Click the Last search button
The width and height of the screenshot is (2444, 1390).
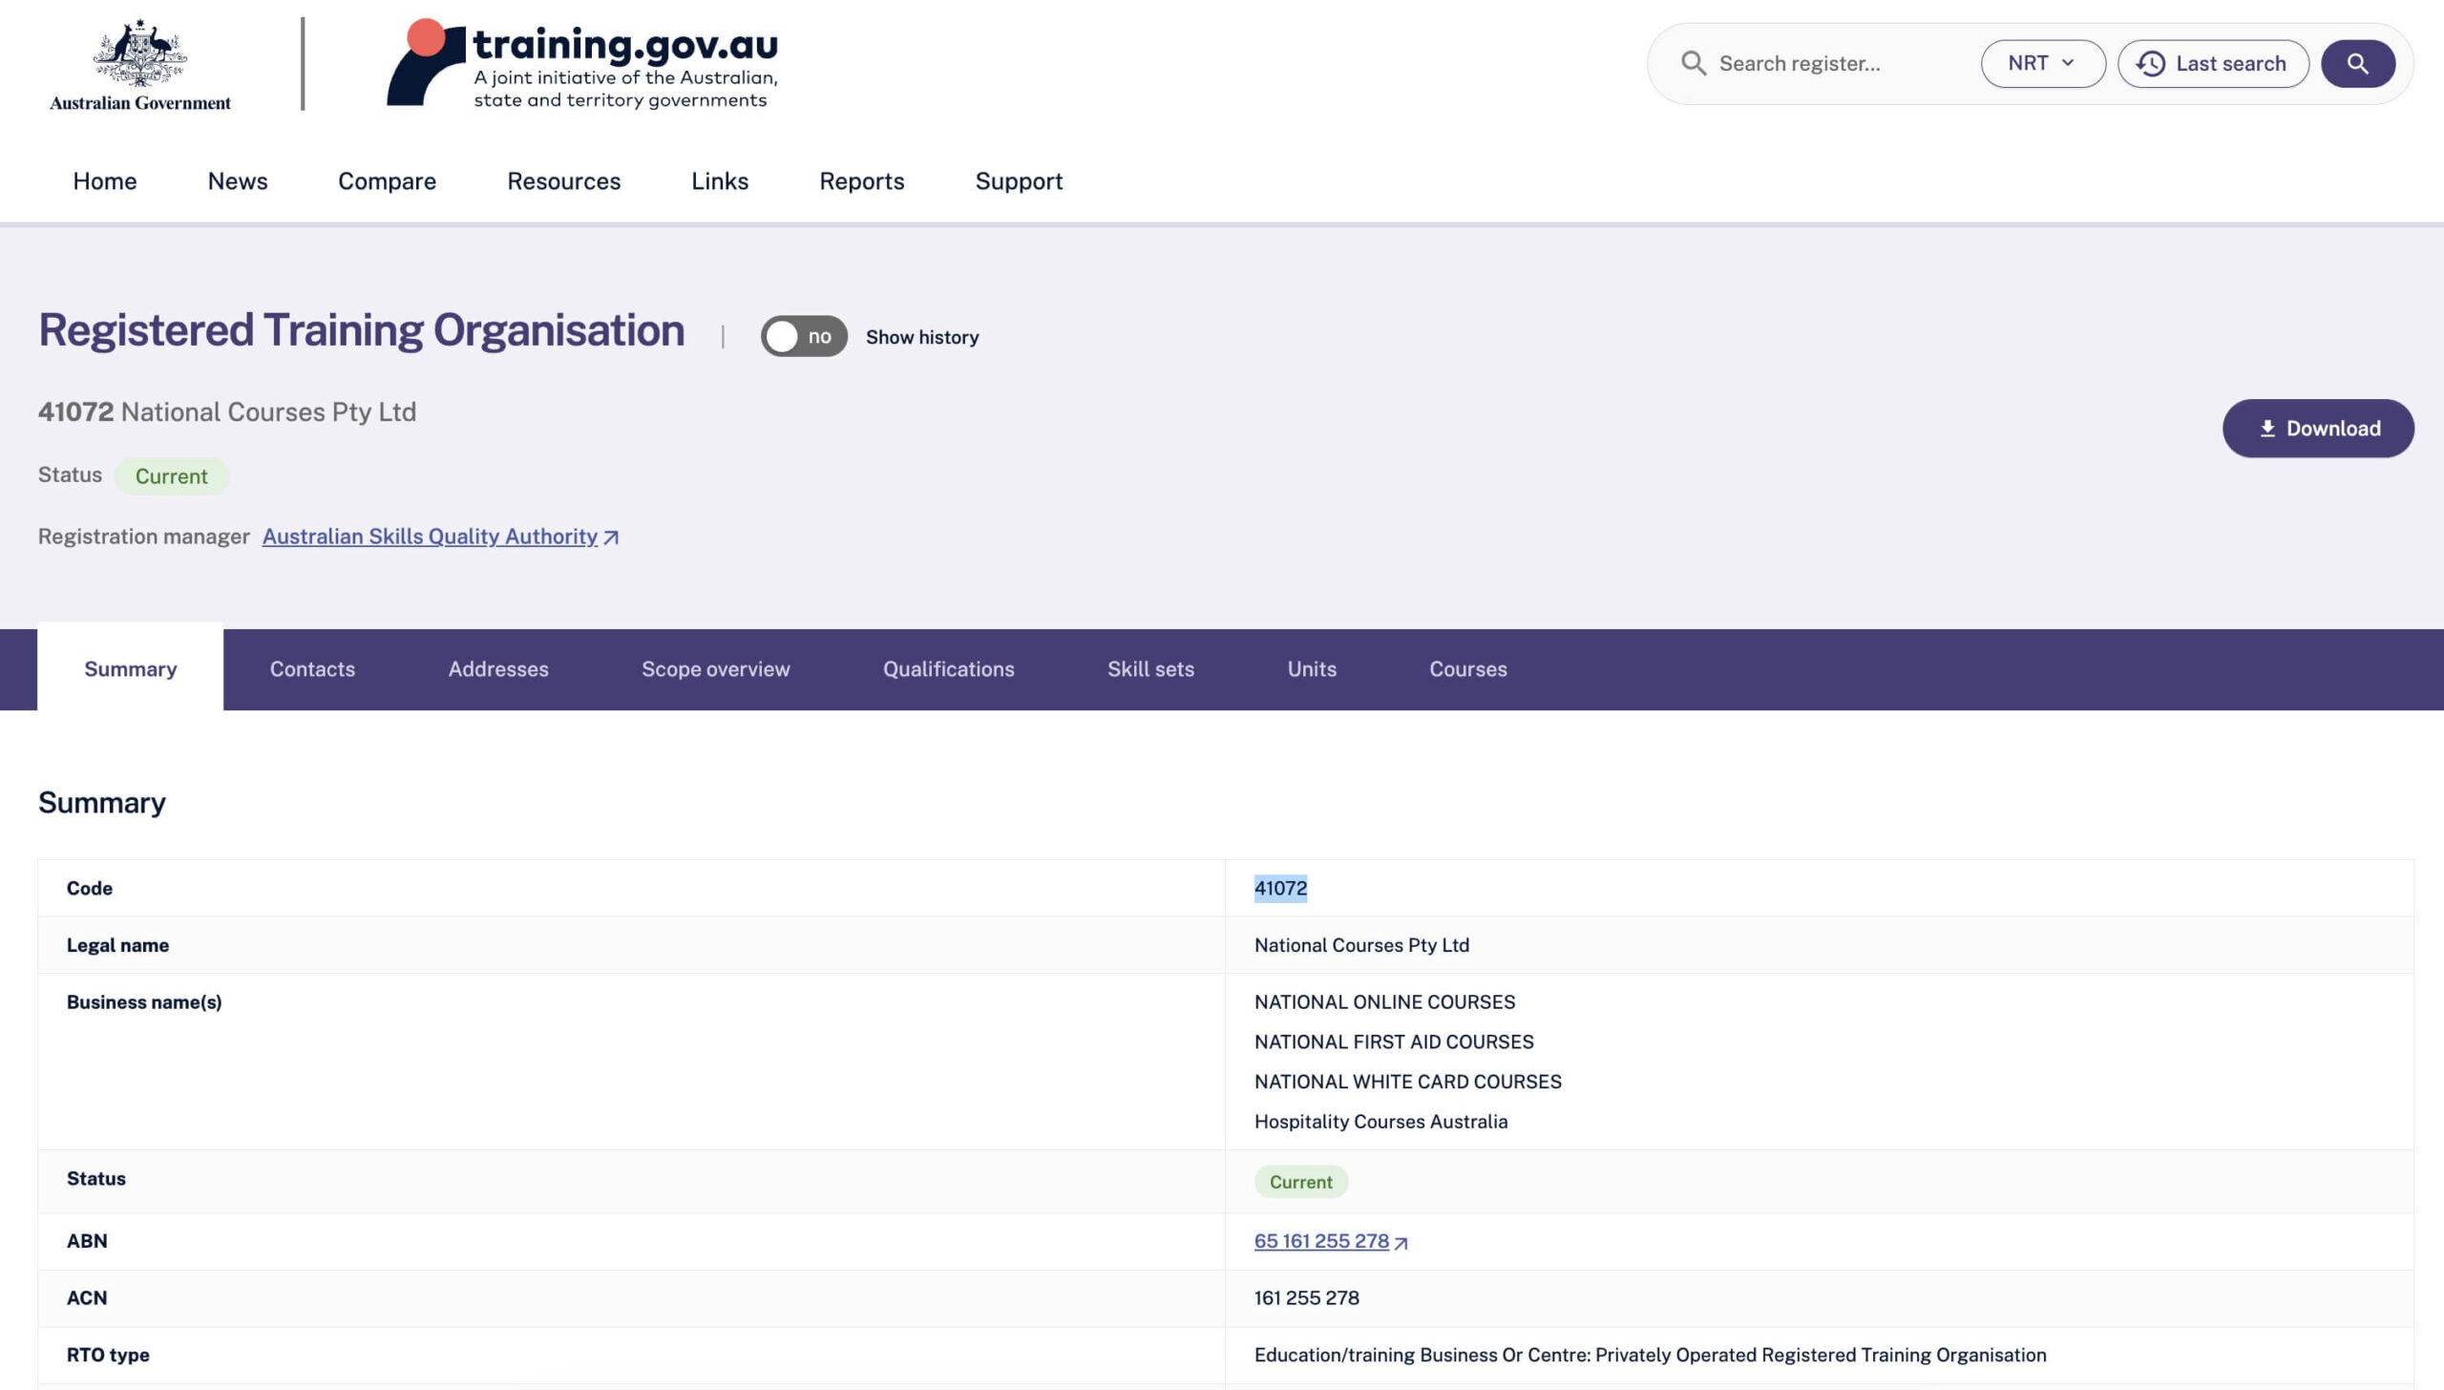click(2213, 64)
